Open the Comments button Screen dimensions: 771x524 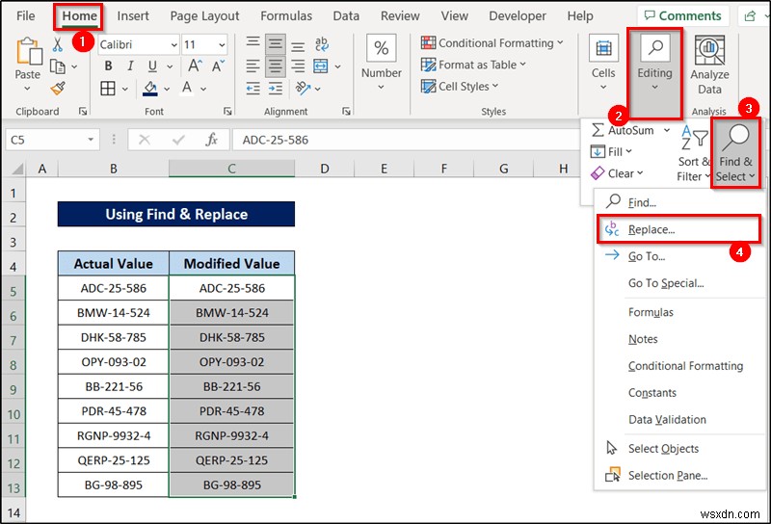[x=682, y=15]
